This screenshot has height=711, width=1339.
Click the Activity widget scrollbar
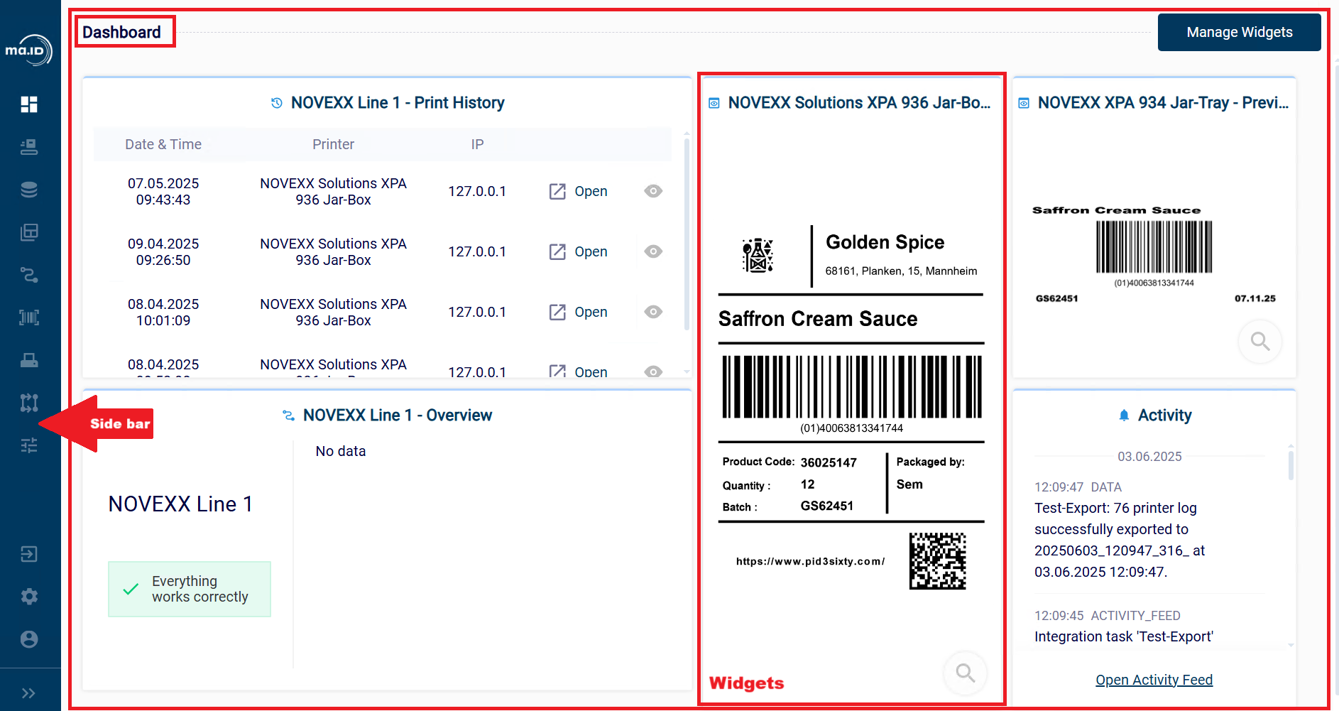pos(1291,465)
